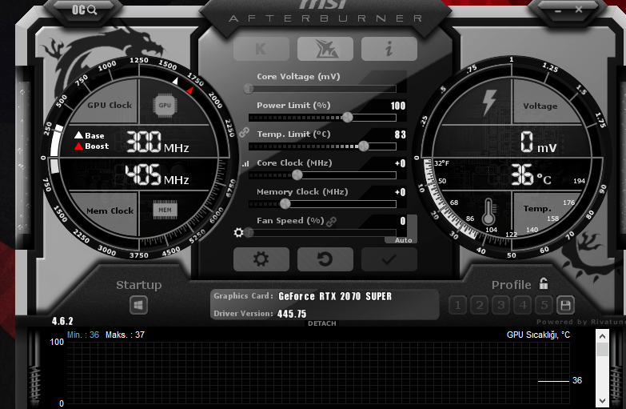Open the information i button

[x=389, y=49]
